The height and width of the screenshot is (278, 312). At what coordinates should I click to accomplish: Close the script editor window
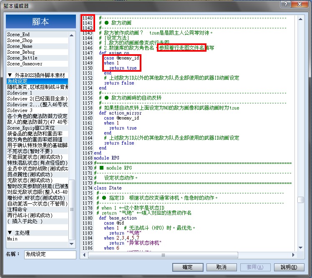point(299,4)
